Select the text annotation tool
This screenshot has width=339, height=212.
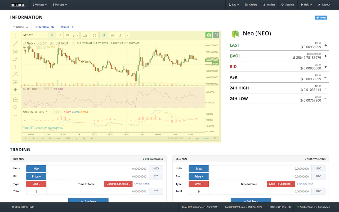[16, 67]
